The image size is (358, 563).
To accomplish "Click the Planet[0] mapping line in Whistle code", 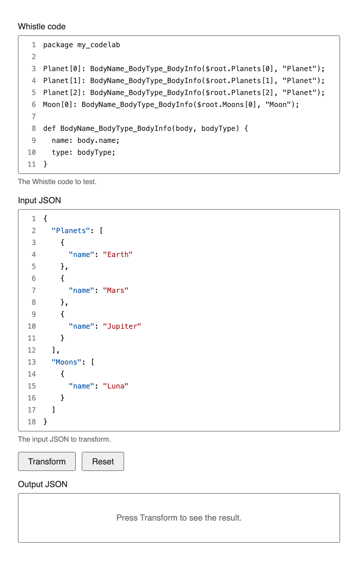I will tap(184, 69).
